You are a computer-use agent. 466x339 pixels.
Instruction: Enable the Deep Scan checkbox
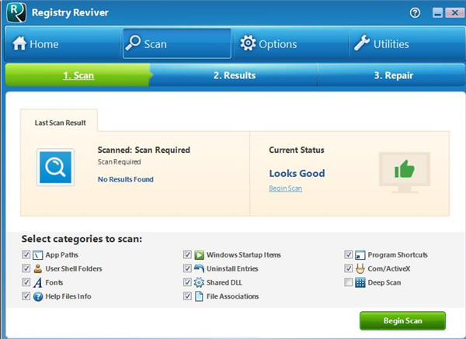pyautogui.click(x=348, y=282)
